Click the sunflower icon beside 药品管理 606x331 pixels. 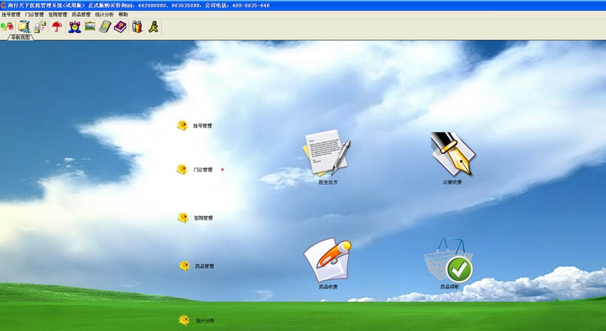(x=184, y=266)
